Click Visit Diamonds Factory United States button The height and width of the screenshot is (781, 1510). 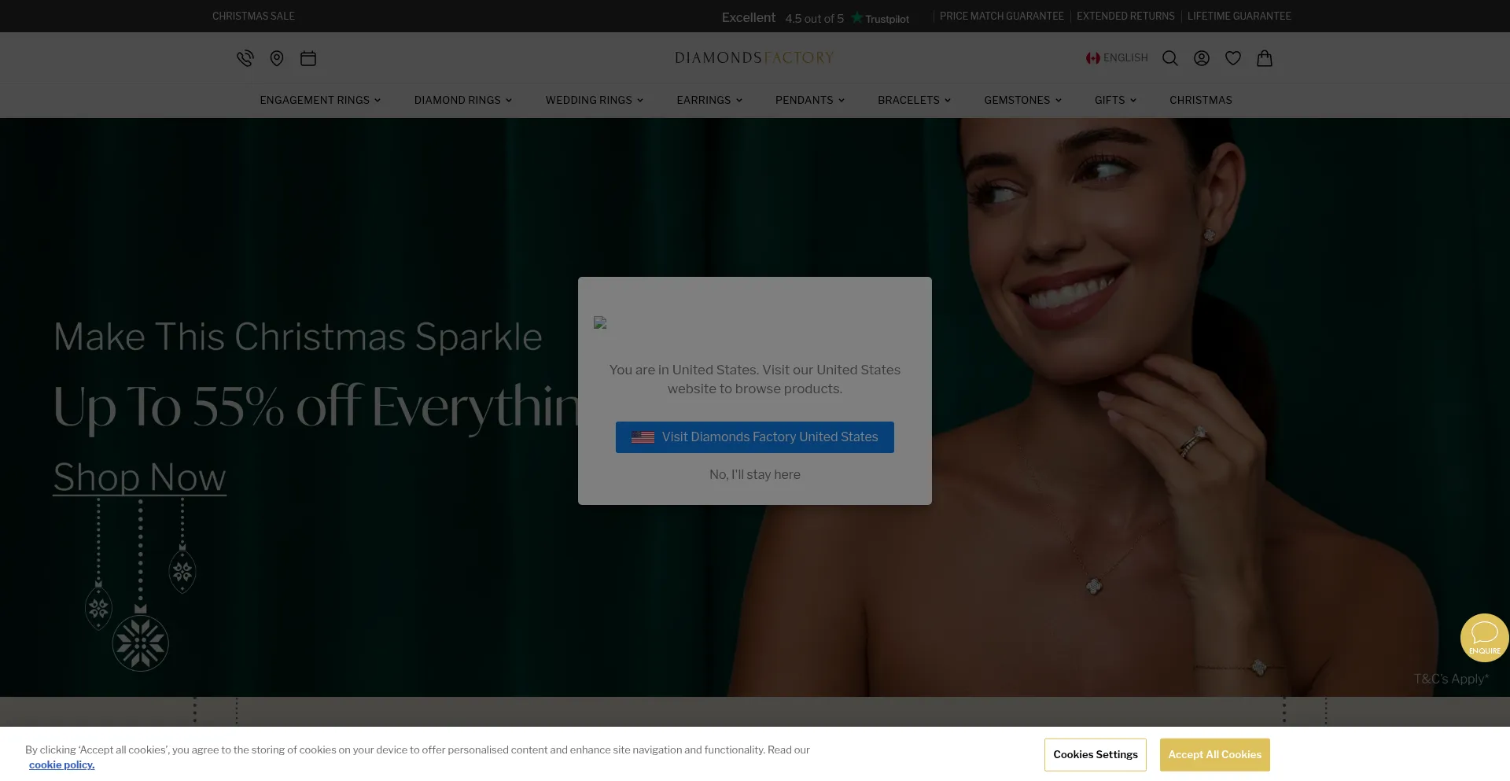click(755, 437)
